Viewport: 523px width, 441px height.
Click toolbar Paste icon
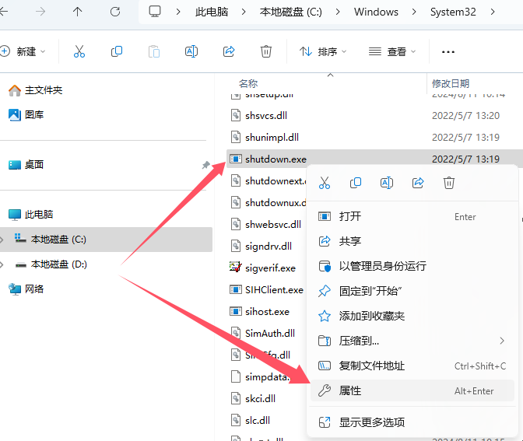coord(154,51)
